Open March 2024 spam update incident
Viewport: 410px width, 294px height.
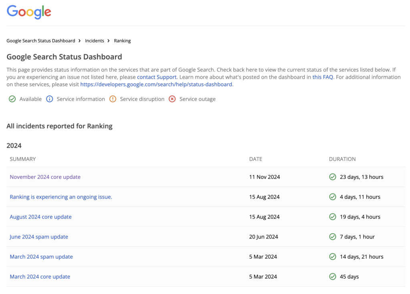coord(41,257)
